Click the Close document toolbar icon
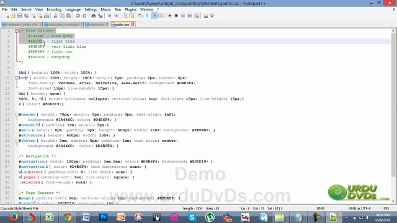Image resolution: width=397 pixels, height=223 pixels. click(33, 16)
